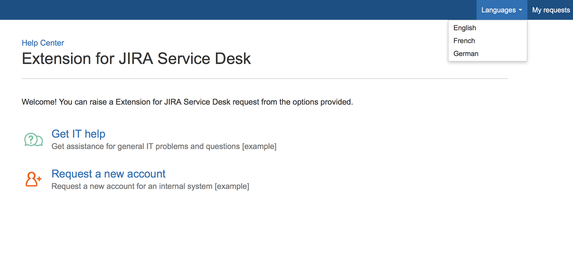Pick German from the Languages menu
Image resolution: width=573 pixels, height=280 pixels.
pos(487,54)
